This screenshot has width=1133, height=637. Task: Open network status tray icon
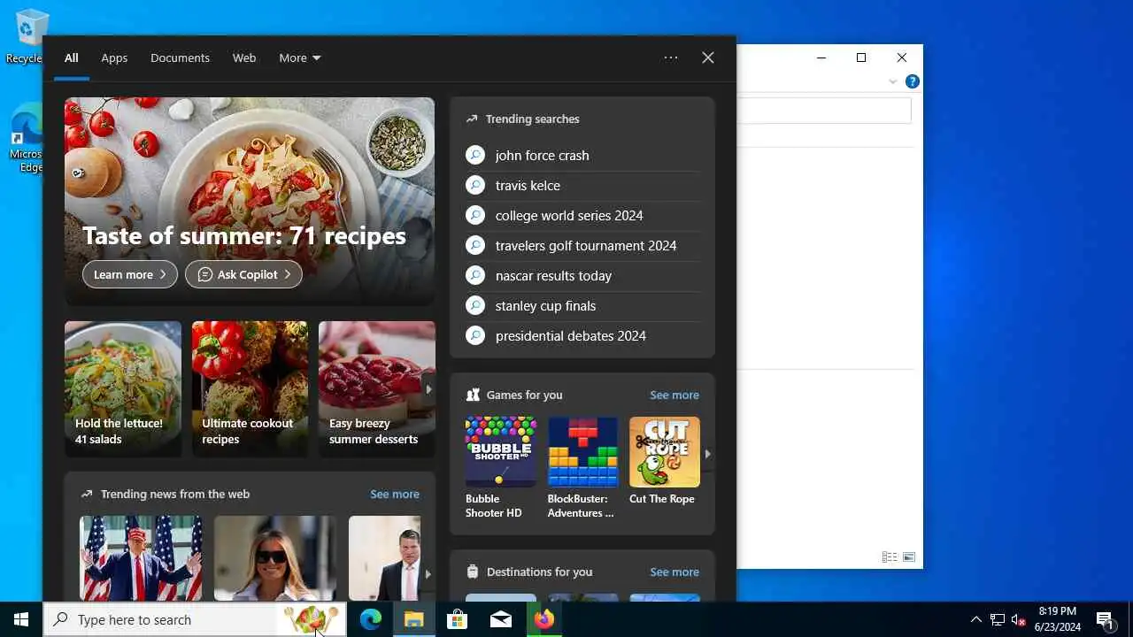point(997,619)
